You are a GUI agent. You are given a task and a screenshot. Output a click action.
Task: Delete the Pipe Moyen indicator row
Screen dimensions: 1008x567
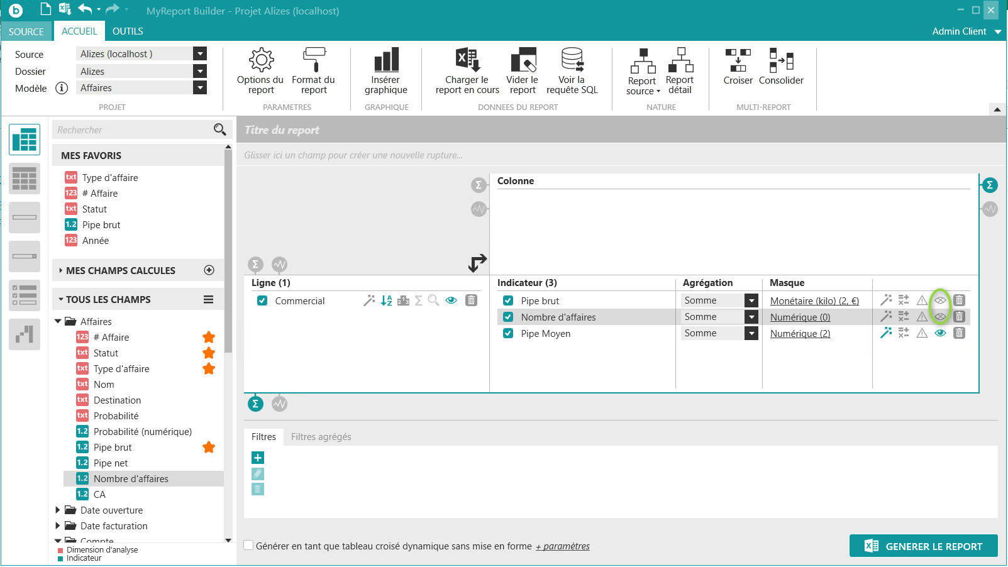pos(959,333)
